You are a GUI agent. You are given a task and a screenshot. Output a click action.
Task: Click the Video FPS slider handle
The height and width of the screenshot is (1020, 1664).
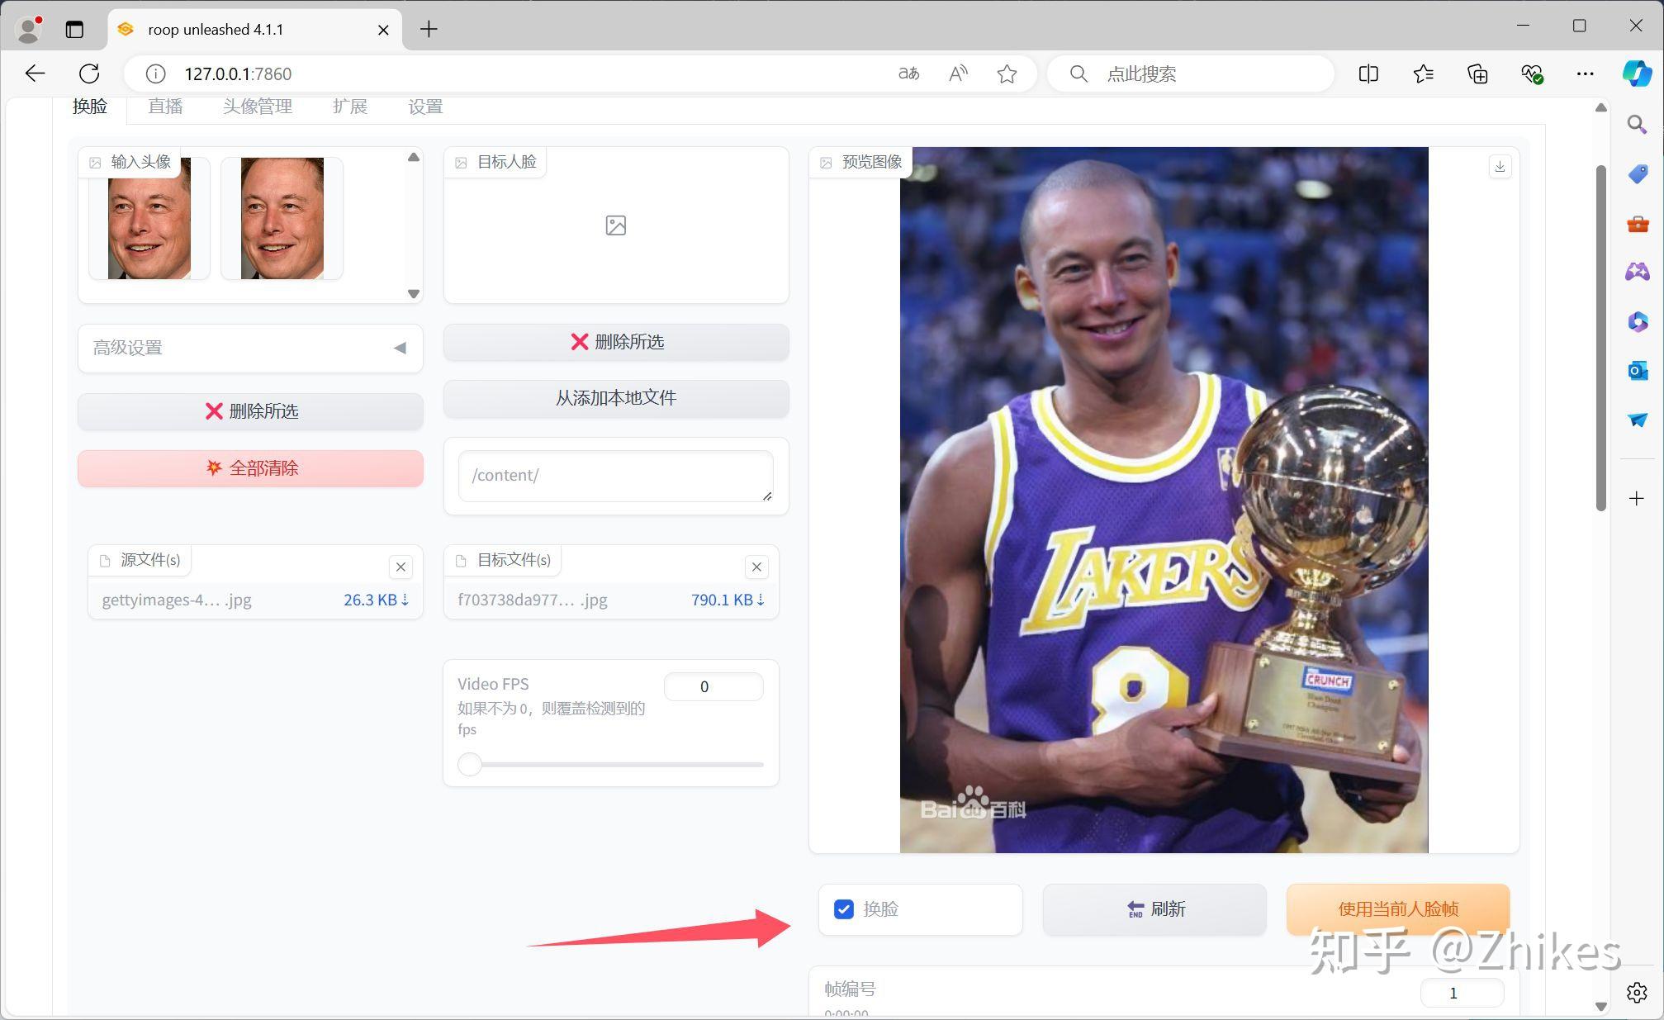[x=470, y=765]
